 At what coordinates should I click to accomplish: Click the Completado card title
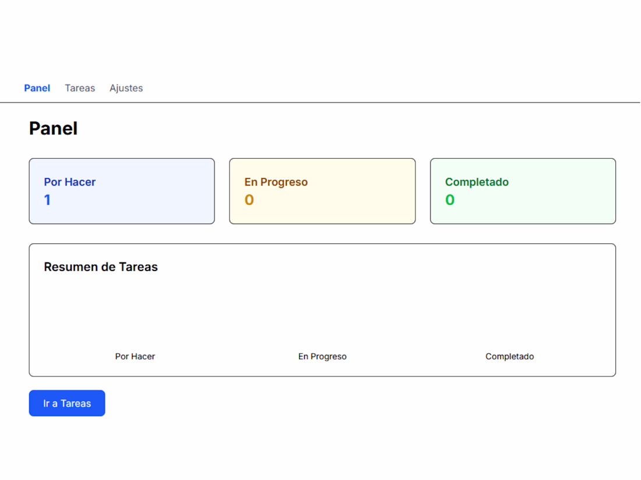(477, 182)
